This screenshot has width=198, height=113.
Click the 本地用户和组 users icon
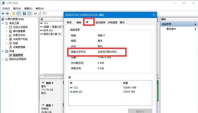tap(10, 39)
